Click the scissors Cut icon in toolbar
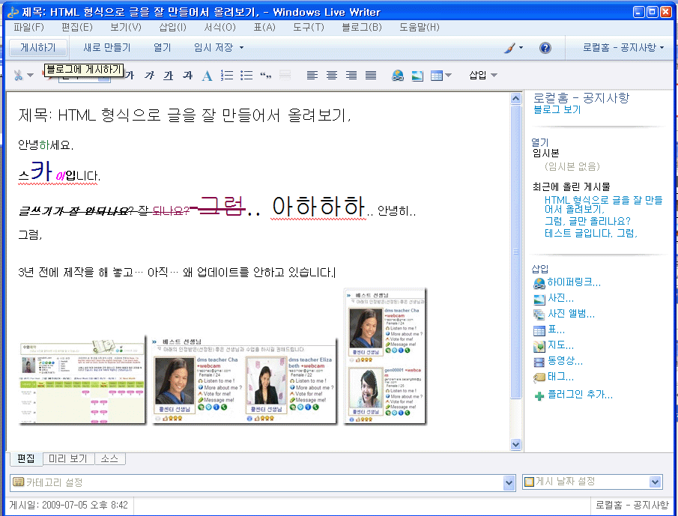This screenshot has width=678, height=516. click(18, 75)
